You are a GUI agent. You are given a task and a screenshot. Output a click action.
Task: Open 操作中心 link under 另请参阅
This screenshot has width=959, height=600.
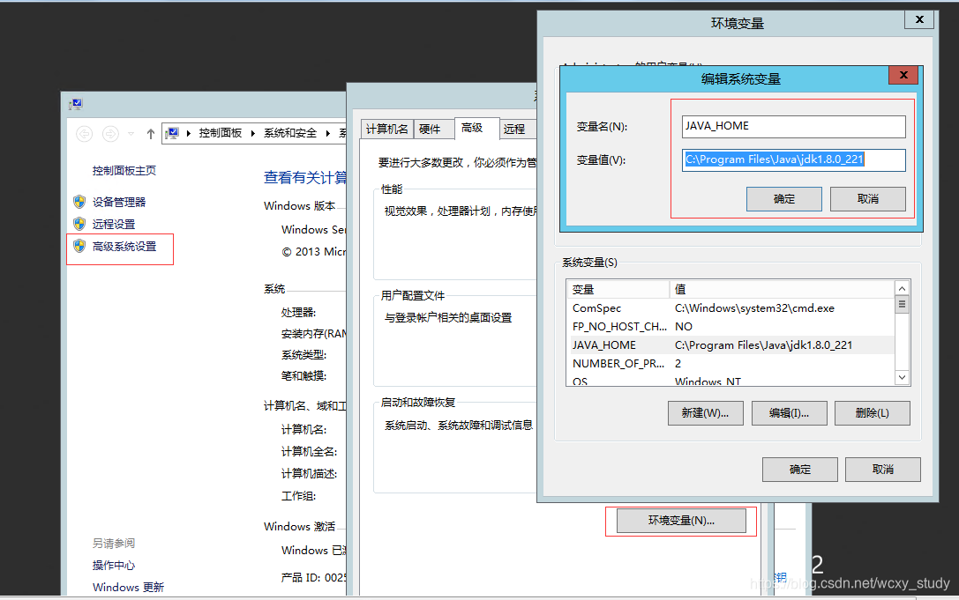(x=114, y=565)
